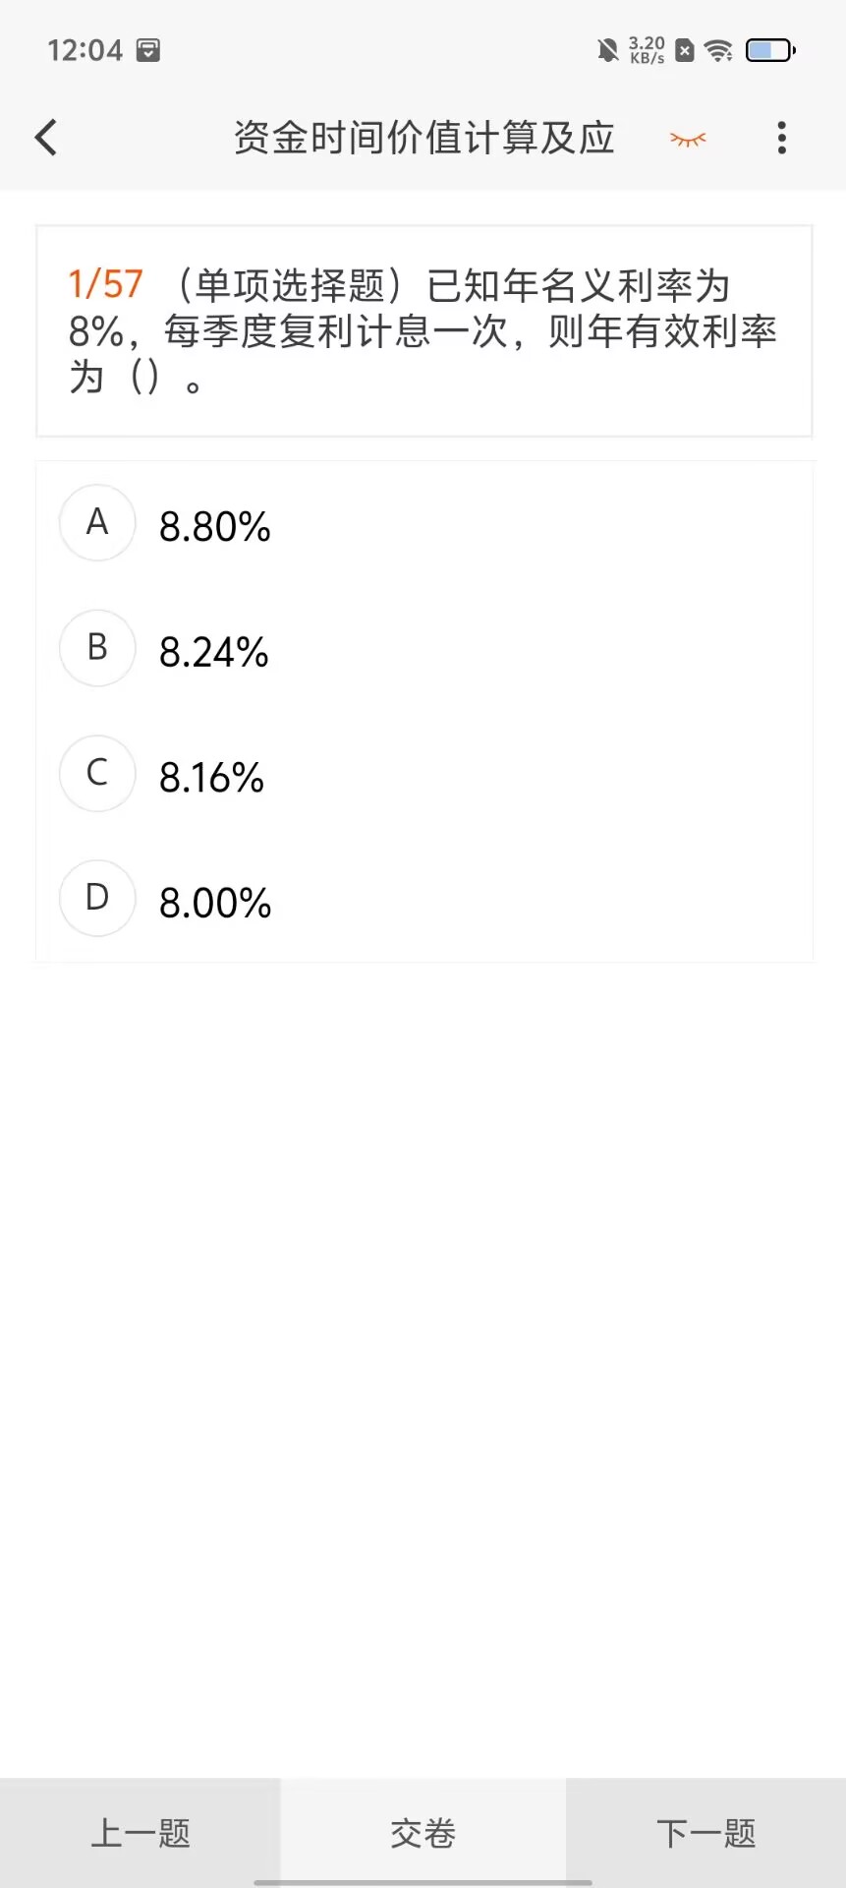Go to previous question 上一题

(x=141, y=1833)
